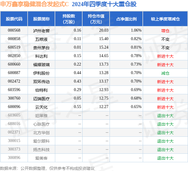Select stock code 000858
188x171 pixels.
14,39
